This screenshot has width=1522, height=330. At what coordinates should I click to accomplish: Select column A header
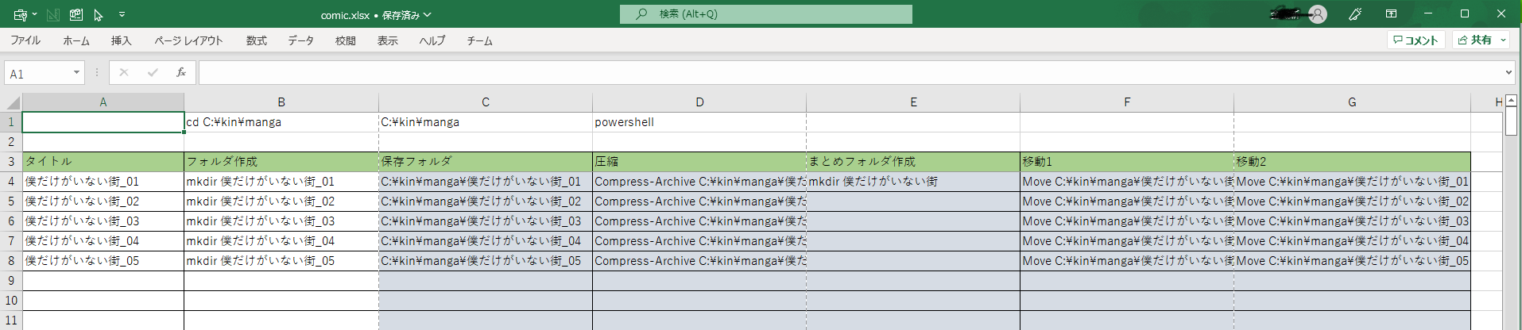click(103, 102)
